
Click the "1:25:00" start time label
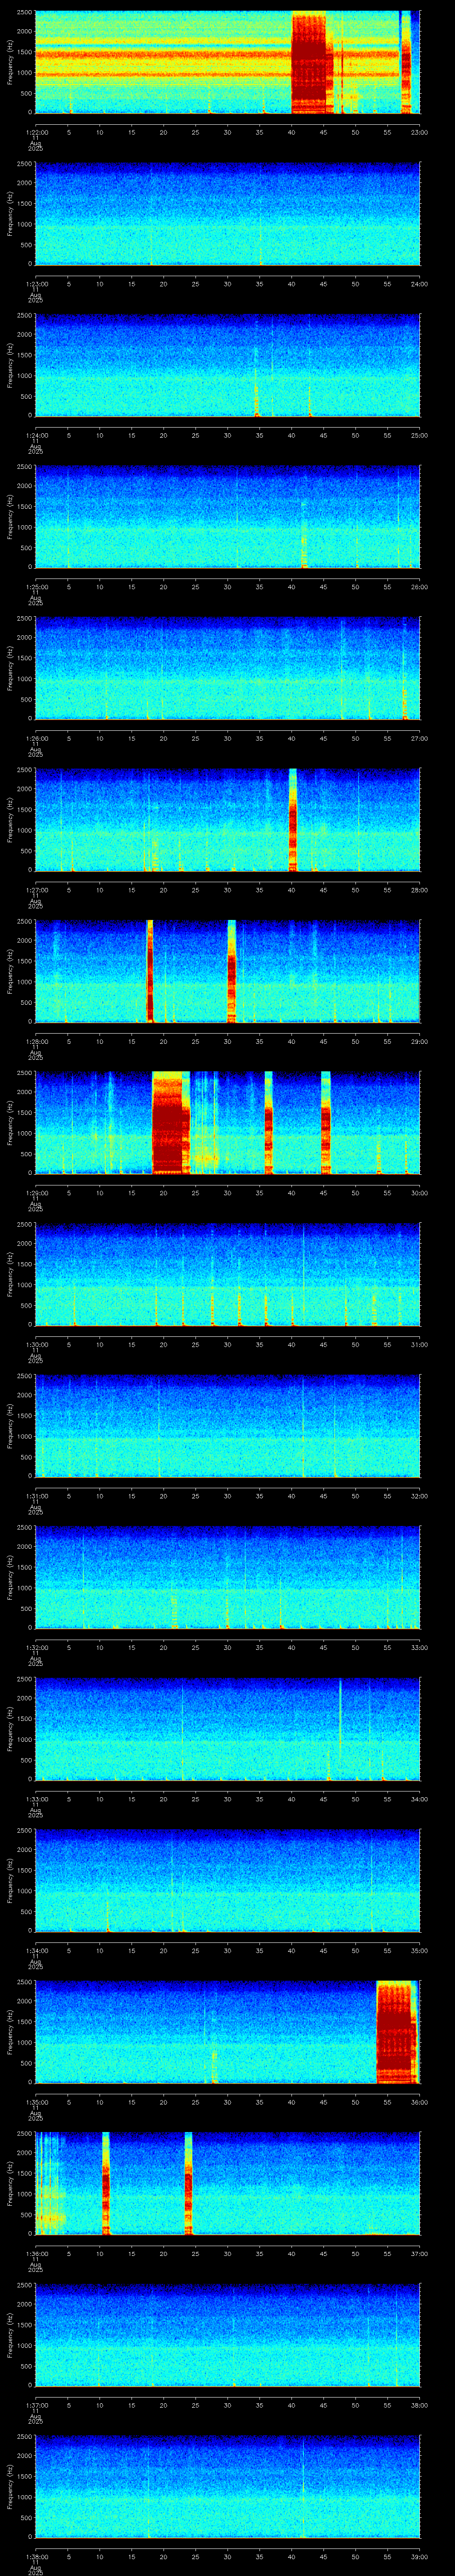click(36, 587)
